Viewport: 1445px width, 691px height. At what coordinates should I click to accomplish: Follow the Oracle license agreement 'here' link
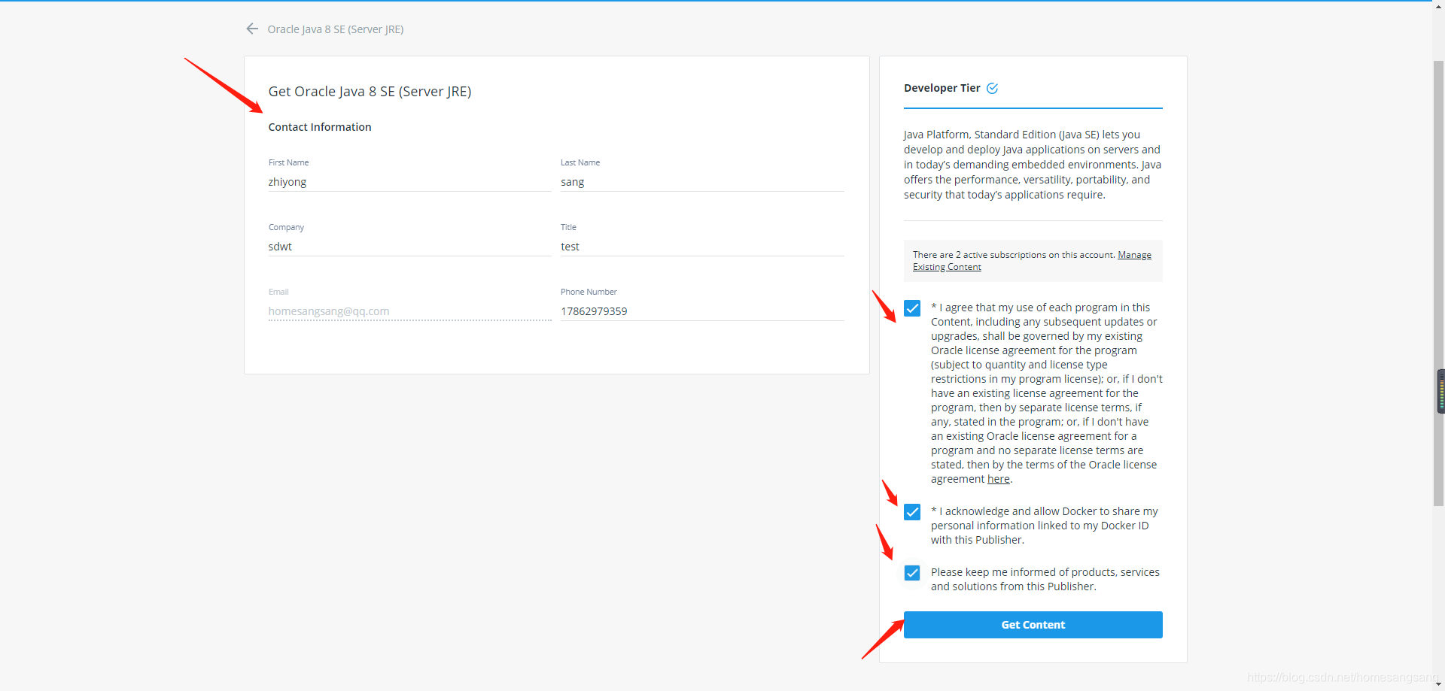[998, 479]
